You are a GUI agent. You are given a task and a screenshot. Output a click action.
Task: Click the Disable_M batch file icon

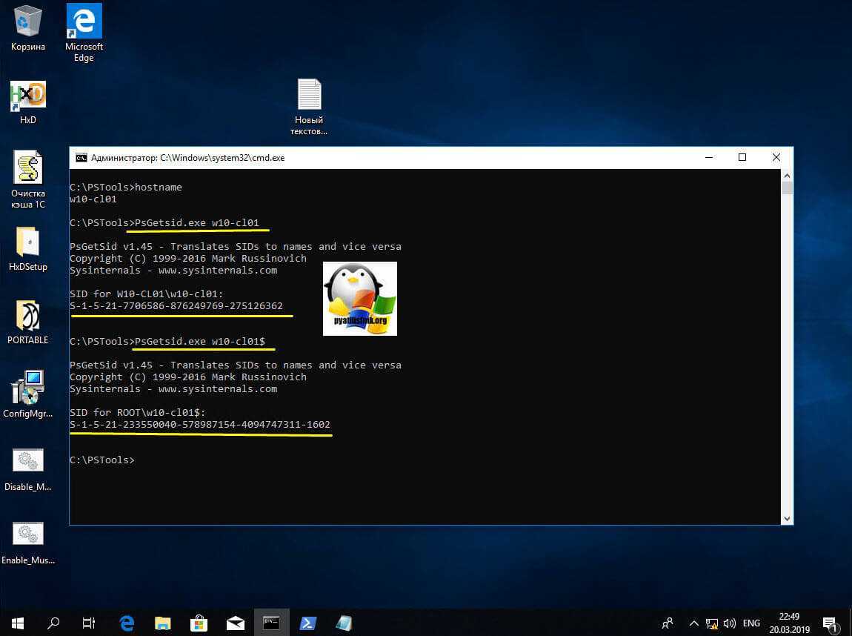coord(28,461)
